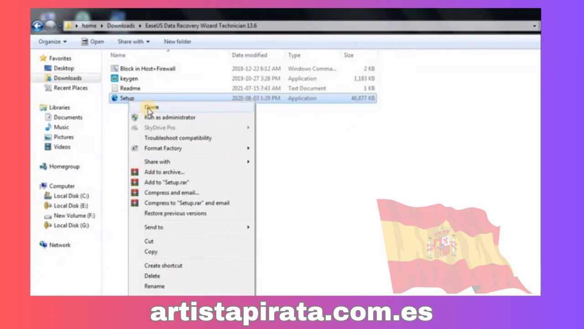The height and width of the screenshot is (329, 584).
Task: Click the arrow before Downloads in address bar
Action: coord(102,26)
